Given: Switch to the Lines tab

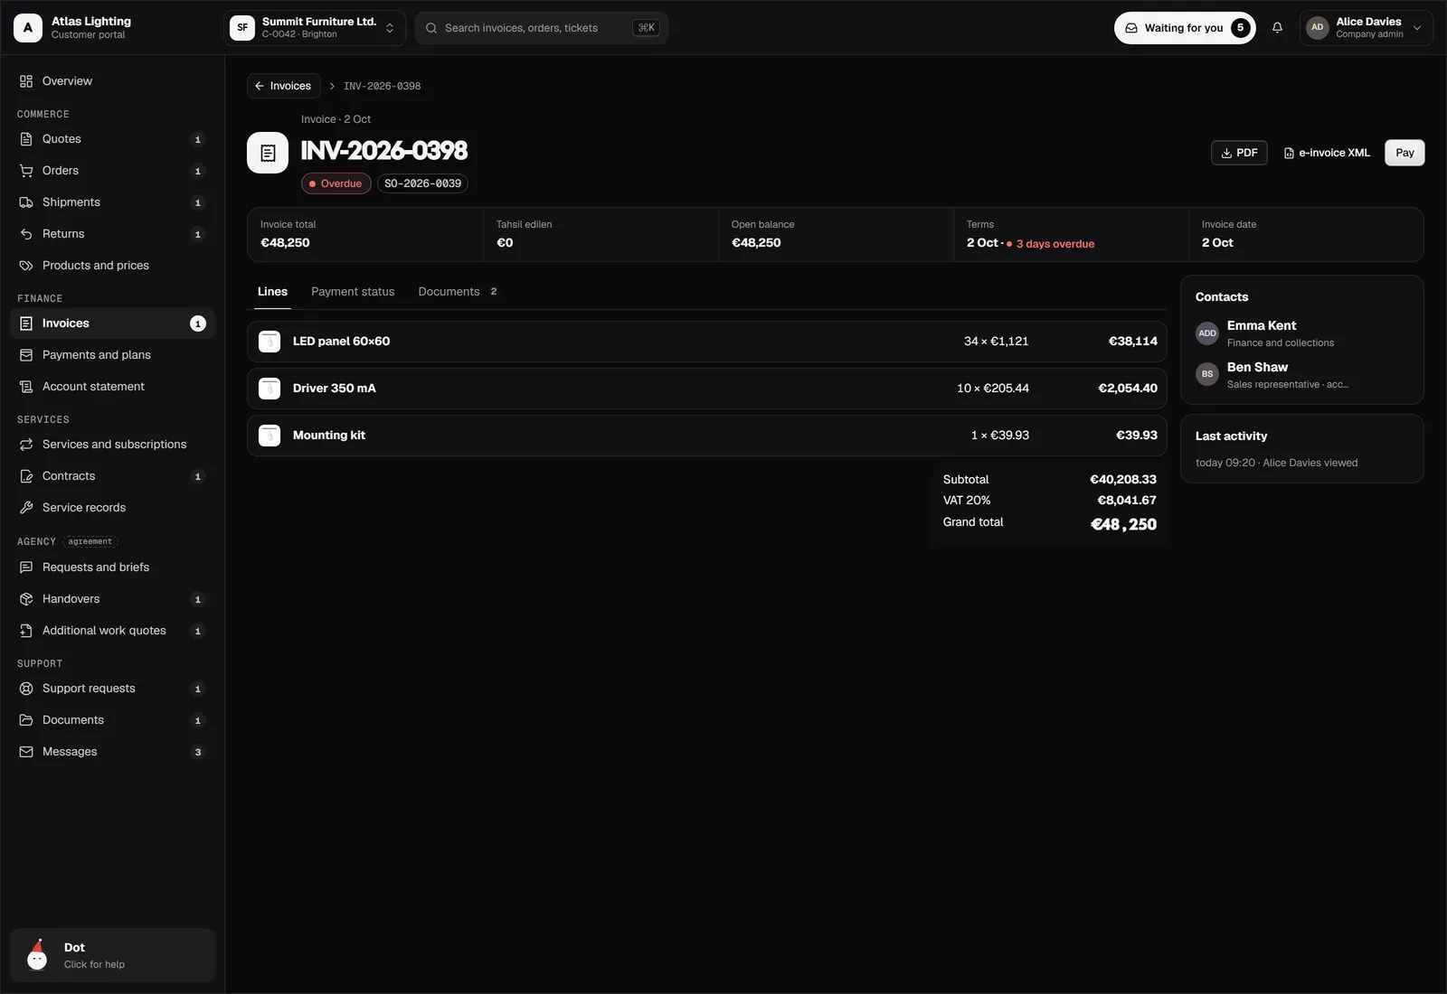Looking at the screenshot, I should [272, 292].
